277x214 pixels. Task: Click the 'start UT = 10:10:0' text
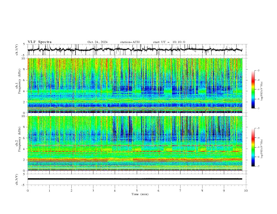pos(169,42)
